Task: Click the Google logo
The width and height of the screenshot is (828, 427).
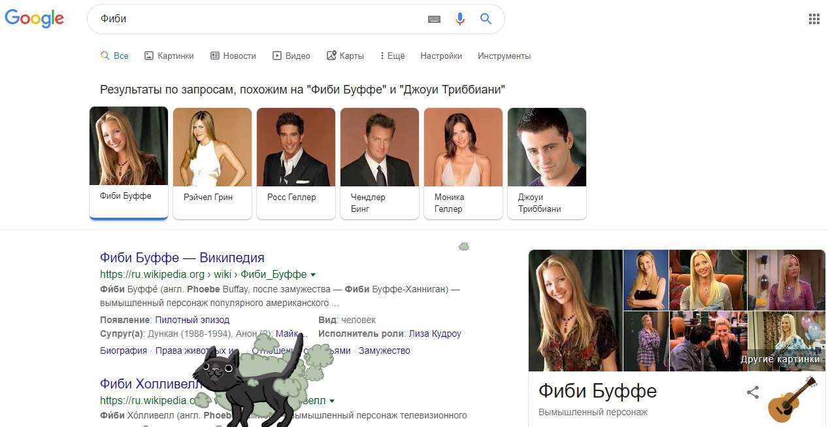Action: 35,19
